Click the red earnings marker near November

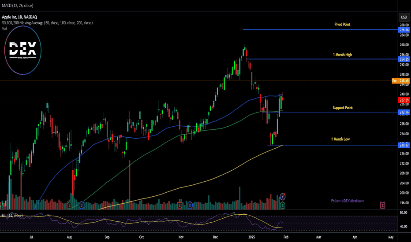tap(179, 205)
